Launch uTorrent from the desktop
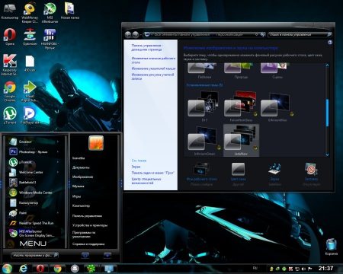The image size is (343, 274). [x=10, y=116]
